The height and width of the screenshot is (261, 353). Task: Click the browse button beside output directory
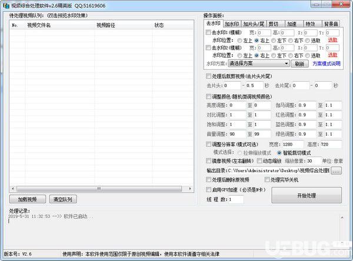(x=336, y=171)
